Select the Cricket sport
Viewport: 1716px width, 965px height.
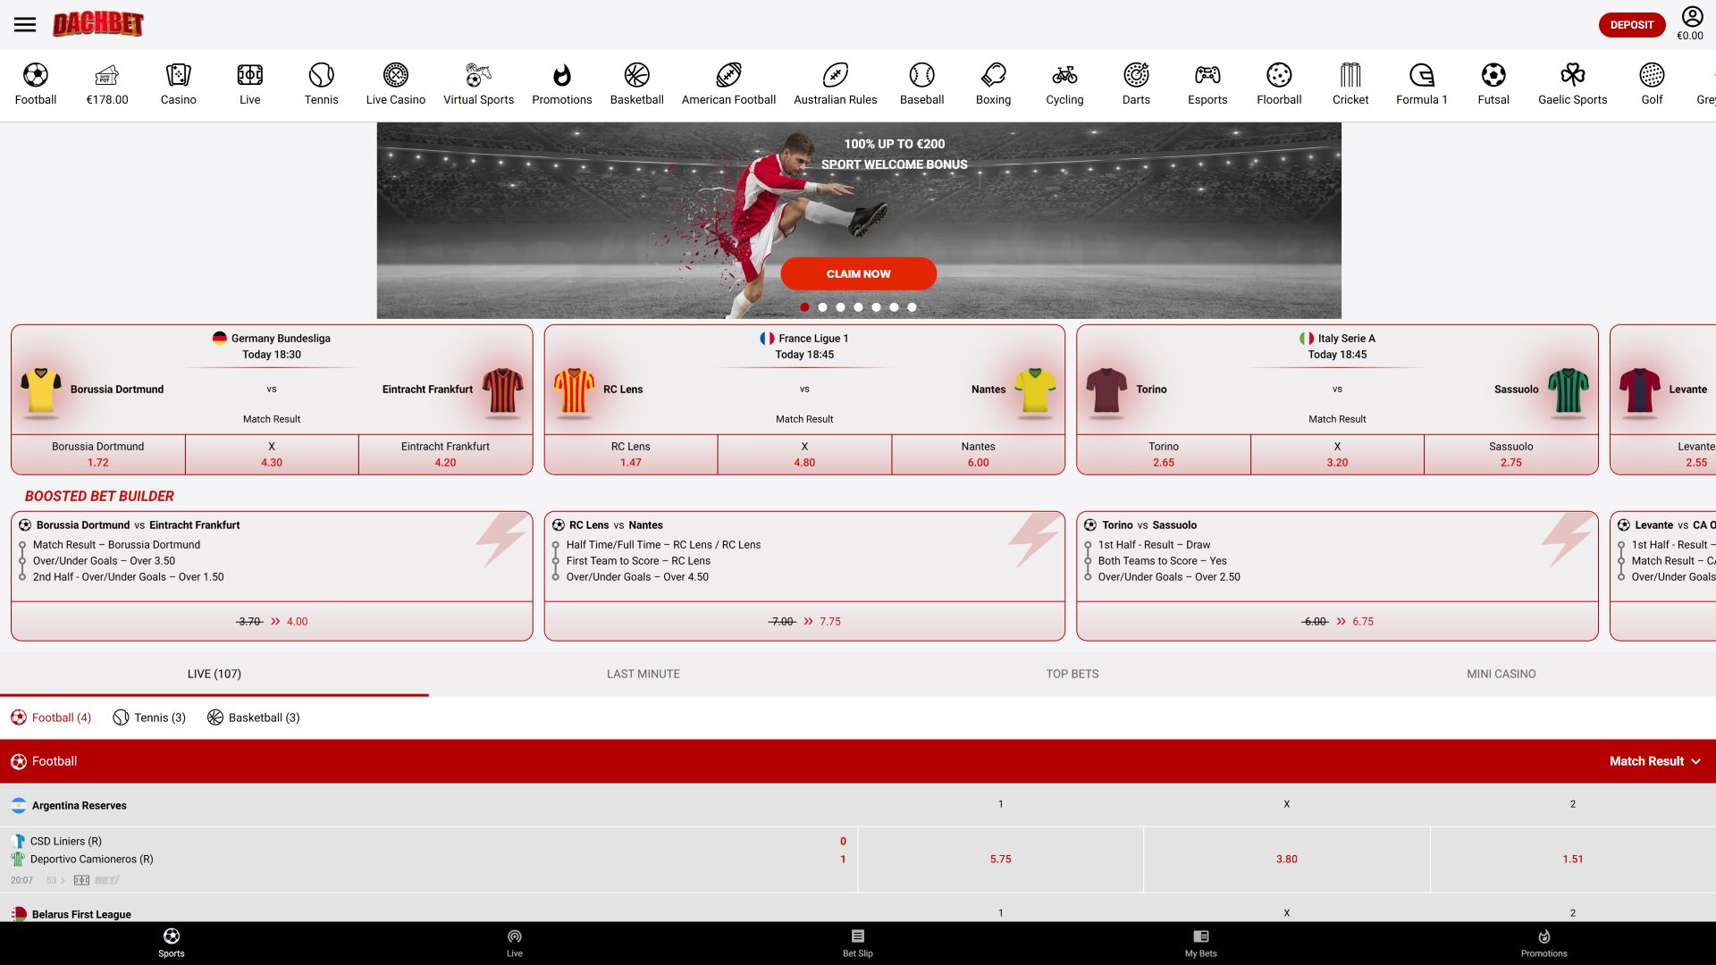coord(1350,84)
